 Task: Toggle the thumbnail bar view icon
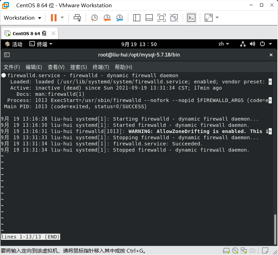pos(149,18)
